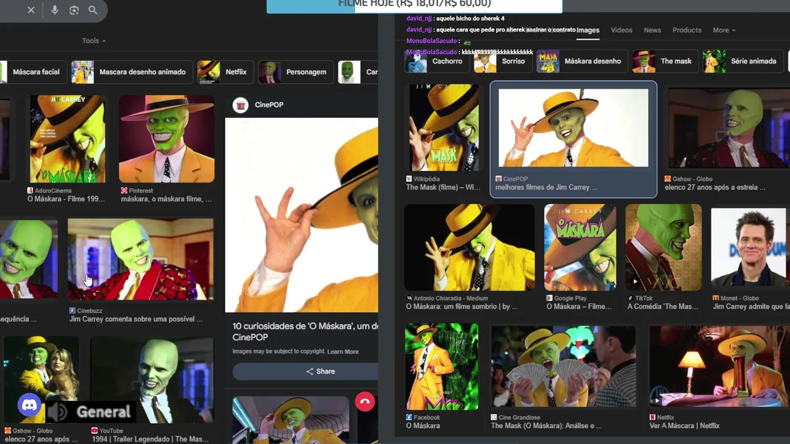Click the Share button in preview panel
Screen dimensions: 790x444
coord(320,371)
